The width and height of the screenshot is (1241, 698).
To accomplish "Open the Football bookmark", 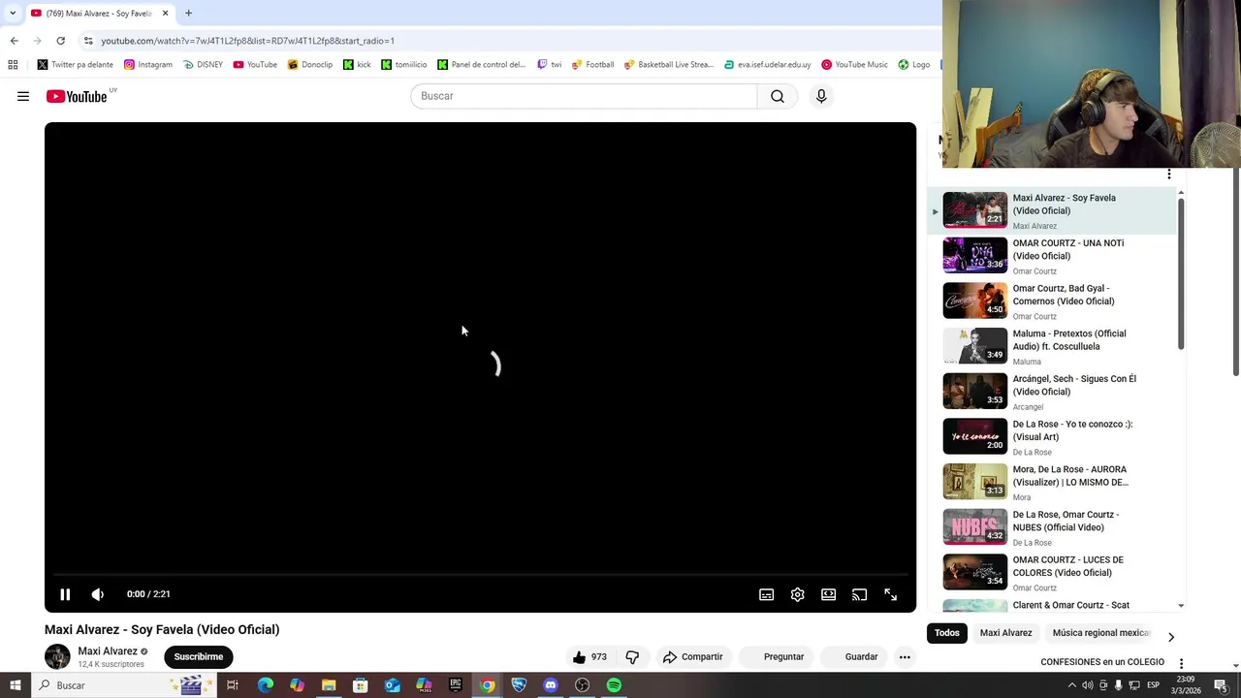I will coord(592,65).
